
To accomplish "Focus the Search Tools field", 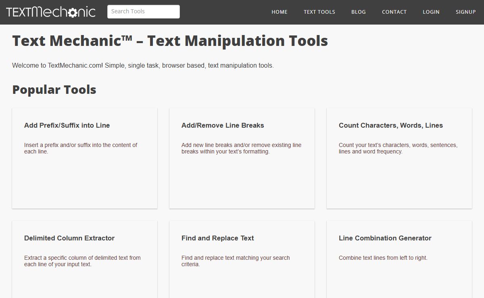I will pyautogui.click(x=144, y=11).
